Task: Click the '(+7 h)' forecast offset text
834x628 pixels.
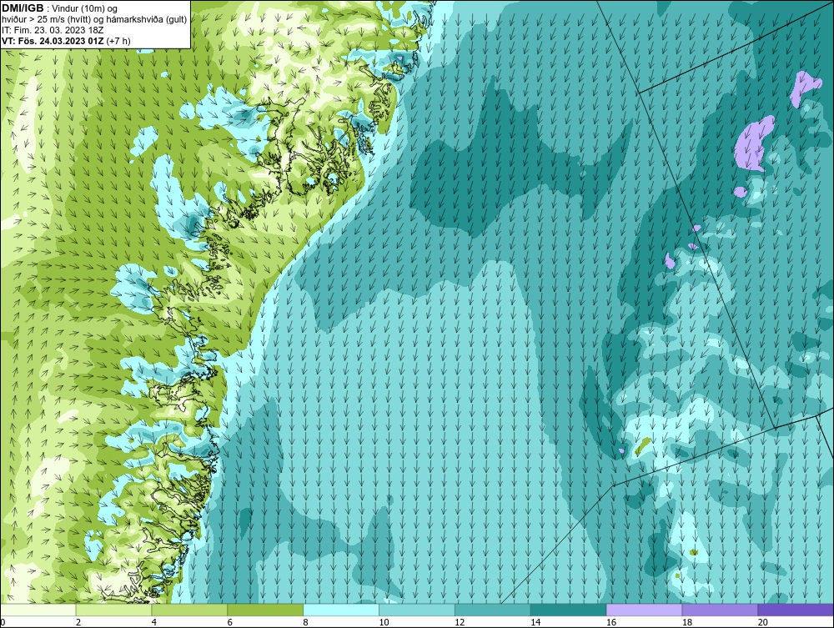Action: (118, 41)
